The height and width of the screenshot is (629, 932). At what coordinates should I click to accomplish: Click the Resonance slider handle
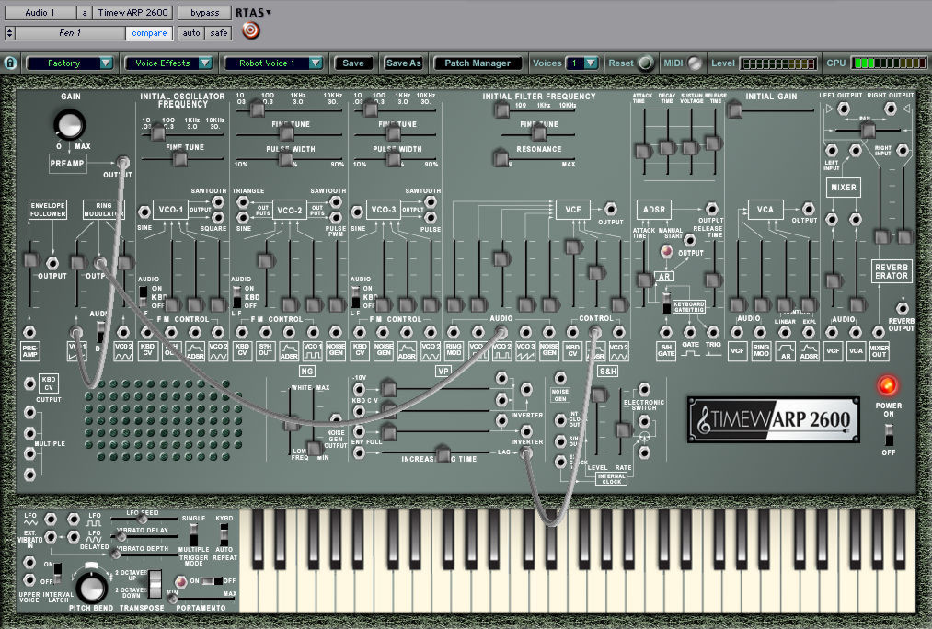(x=501, y=158)
